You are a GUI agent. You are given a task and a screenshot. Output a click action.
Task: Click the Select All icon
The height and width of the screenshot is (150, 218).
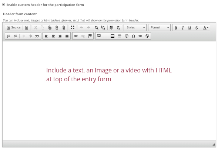pyautogui.click(x=111, y=28)
